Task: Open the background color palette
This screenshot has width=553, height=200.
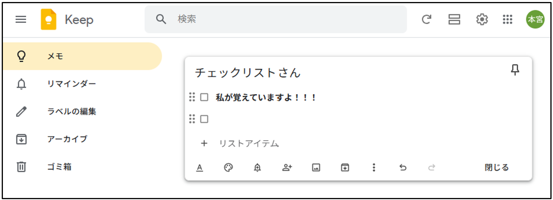Action: 228,167
